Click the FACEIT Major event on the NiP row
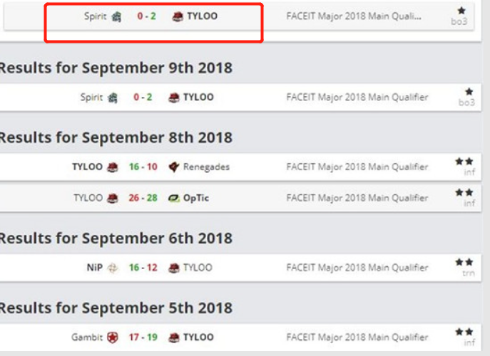Viewport: 490px width, 356px height. point(357,268)
